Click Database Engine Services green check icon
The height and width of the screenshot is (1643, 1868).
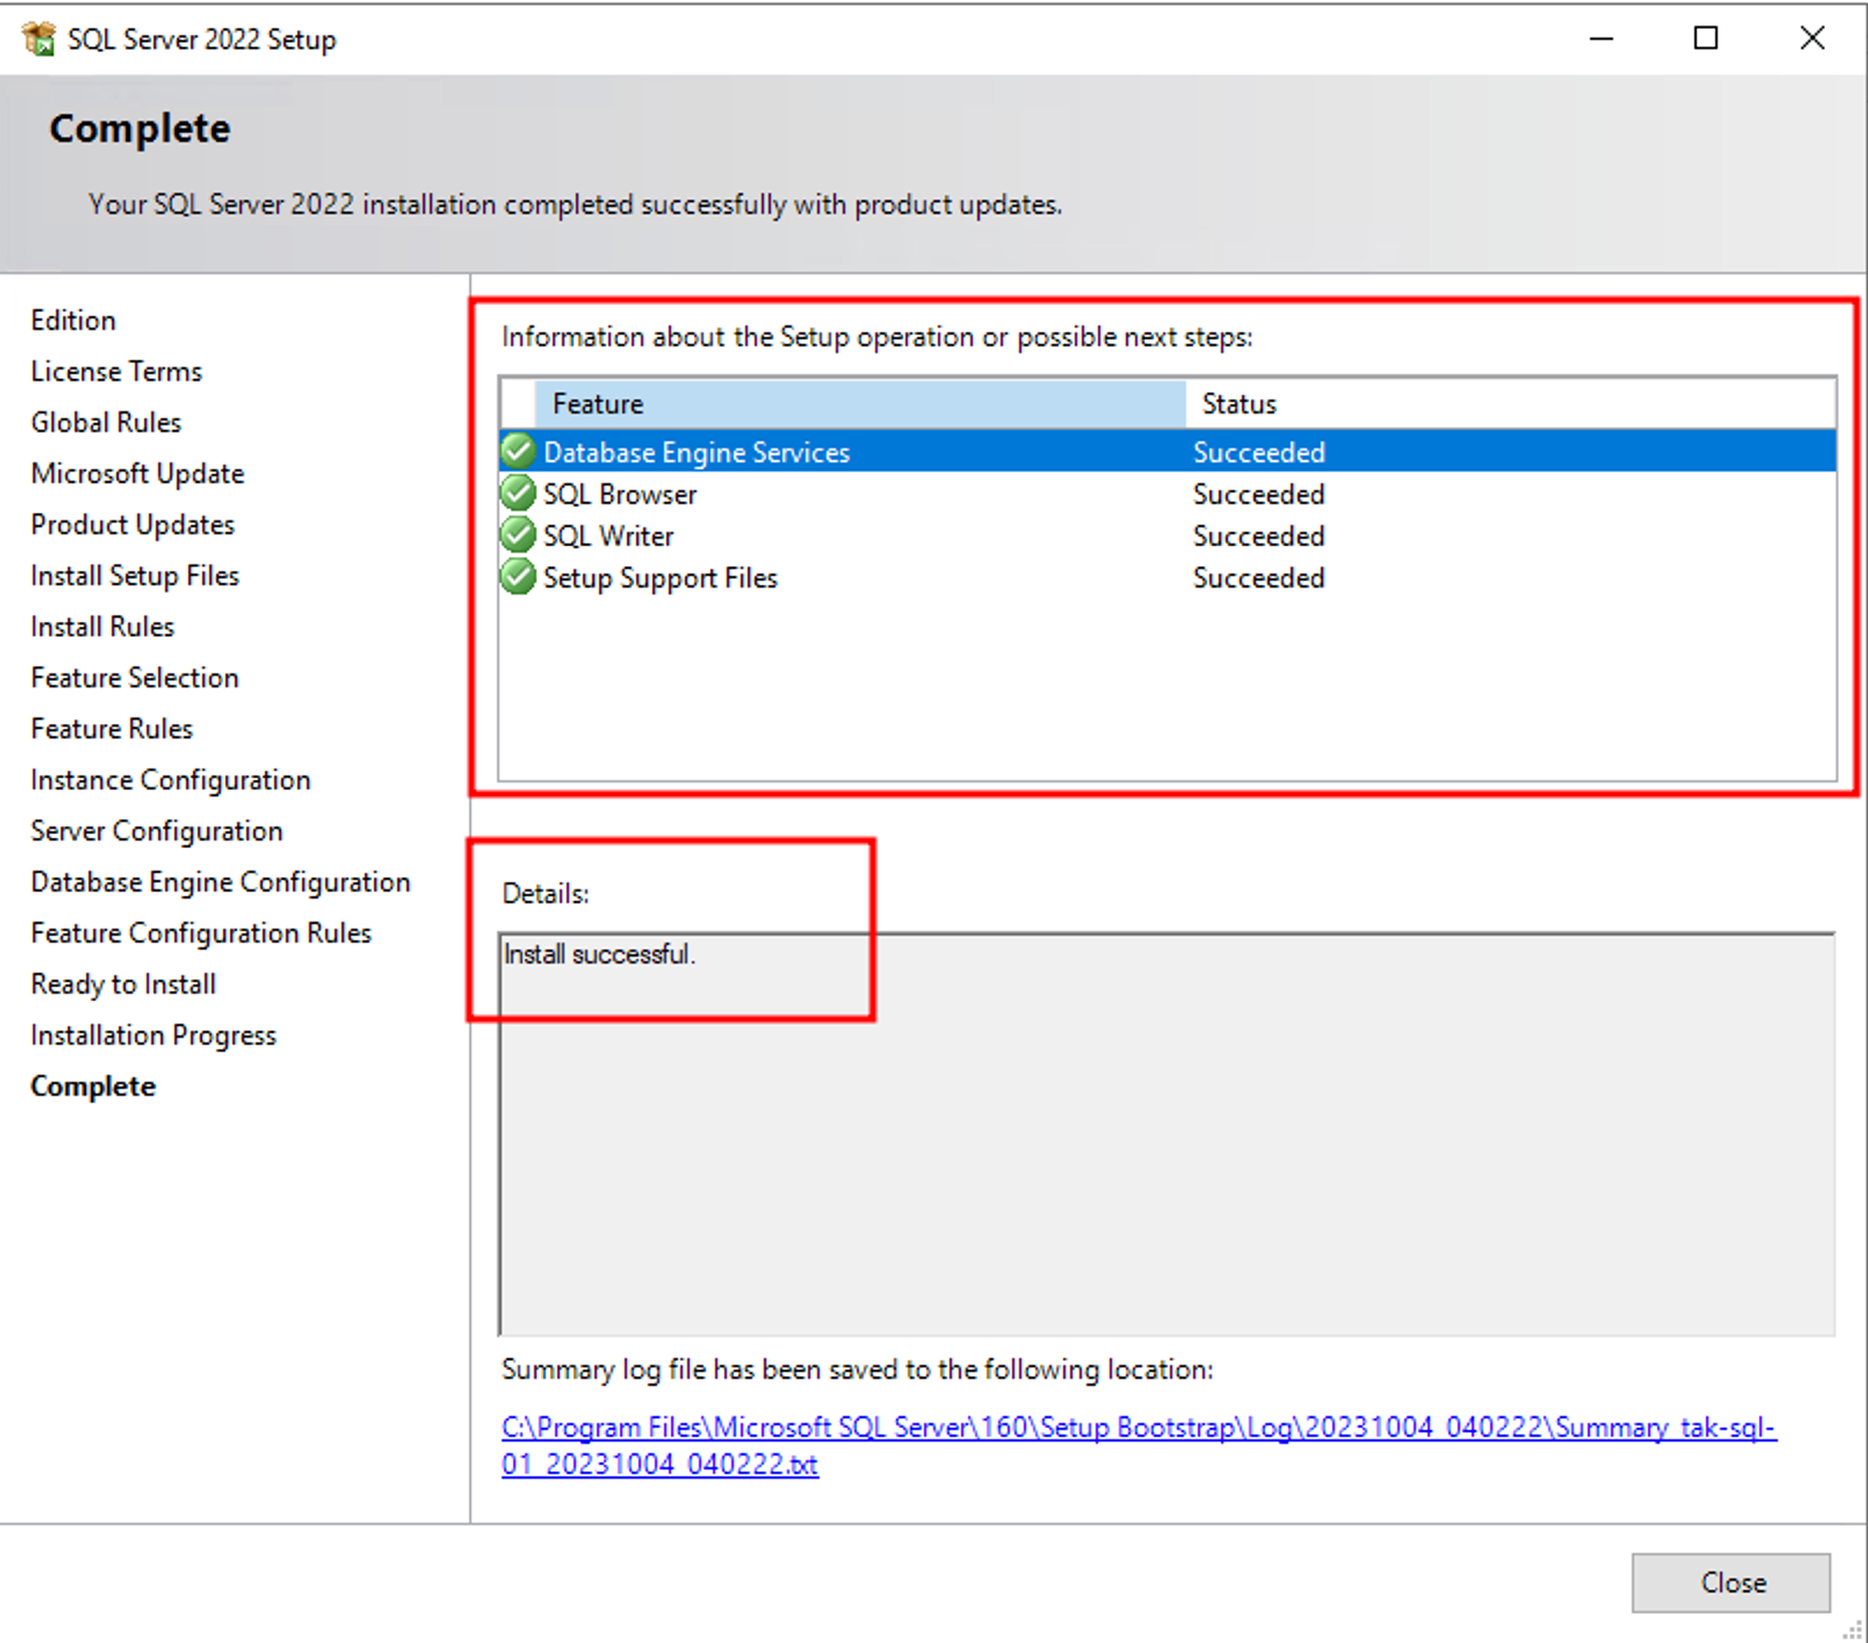[517, 452]
